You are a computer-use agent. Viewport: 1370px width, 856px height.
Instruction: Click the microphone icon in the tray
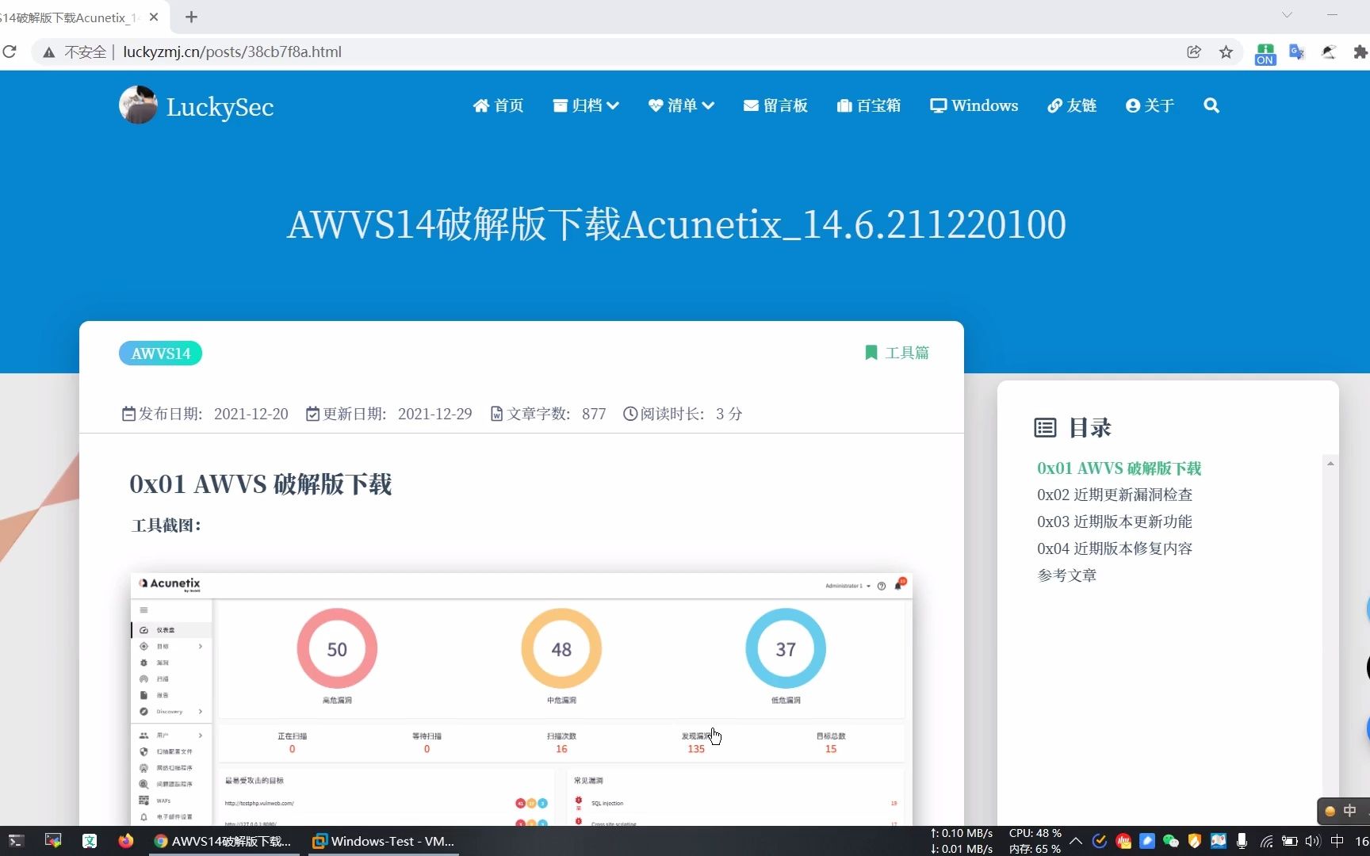click(x=1241, y=841)
